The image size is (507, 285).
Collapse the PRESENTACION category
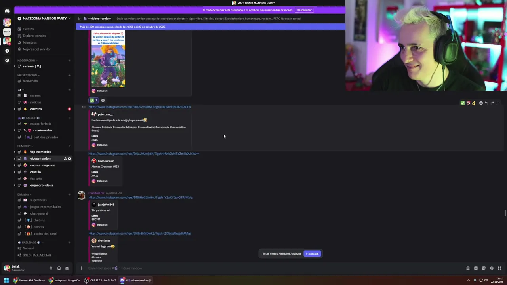28,75
